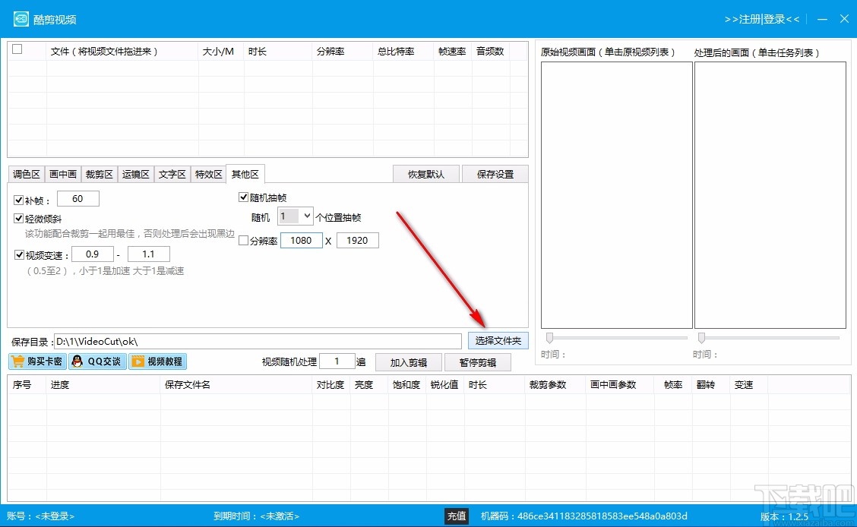Open the 运镜区 tab
Screen dimensions: 857x527
(135, 174)
